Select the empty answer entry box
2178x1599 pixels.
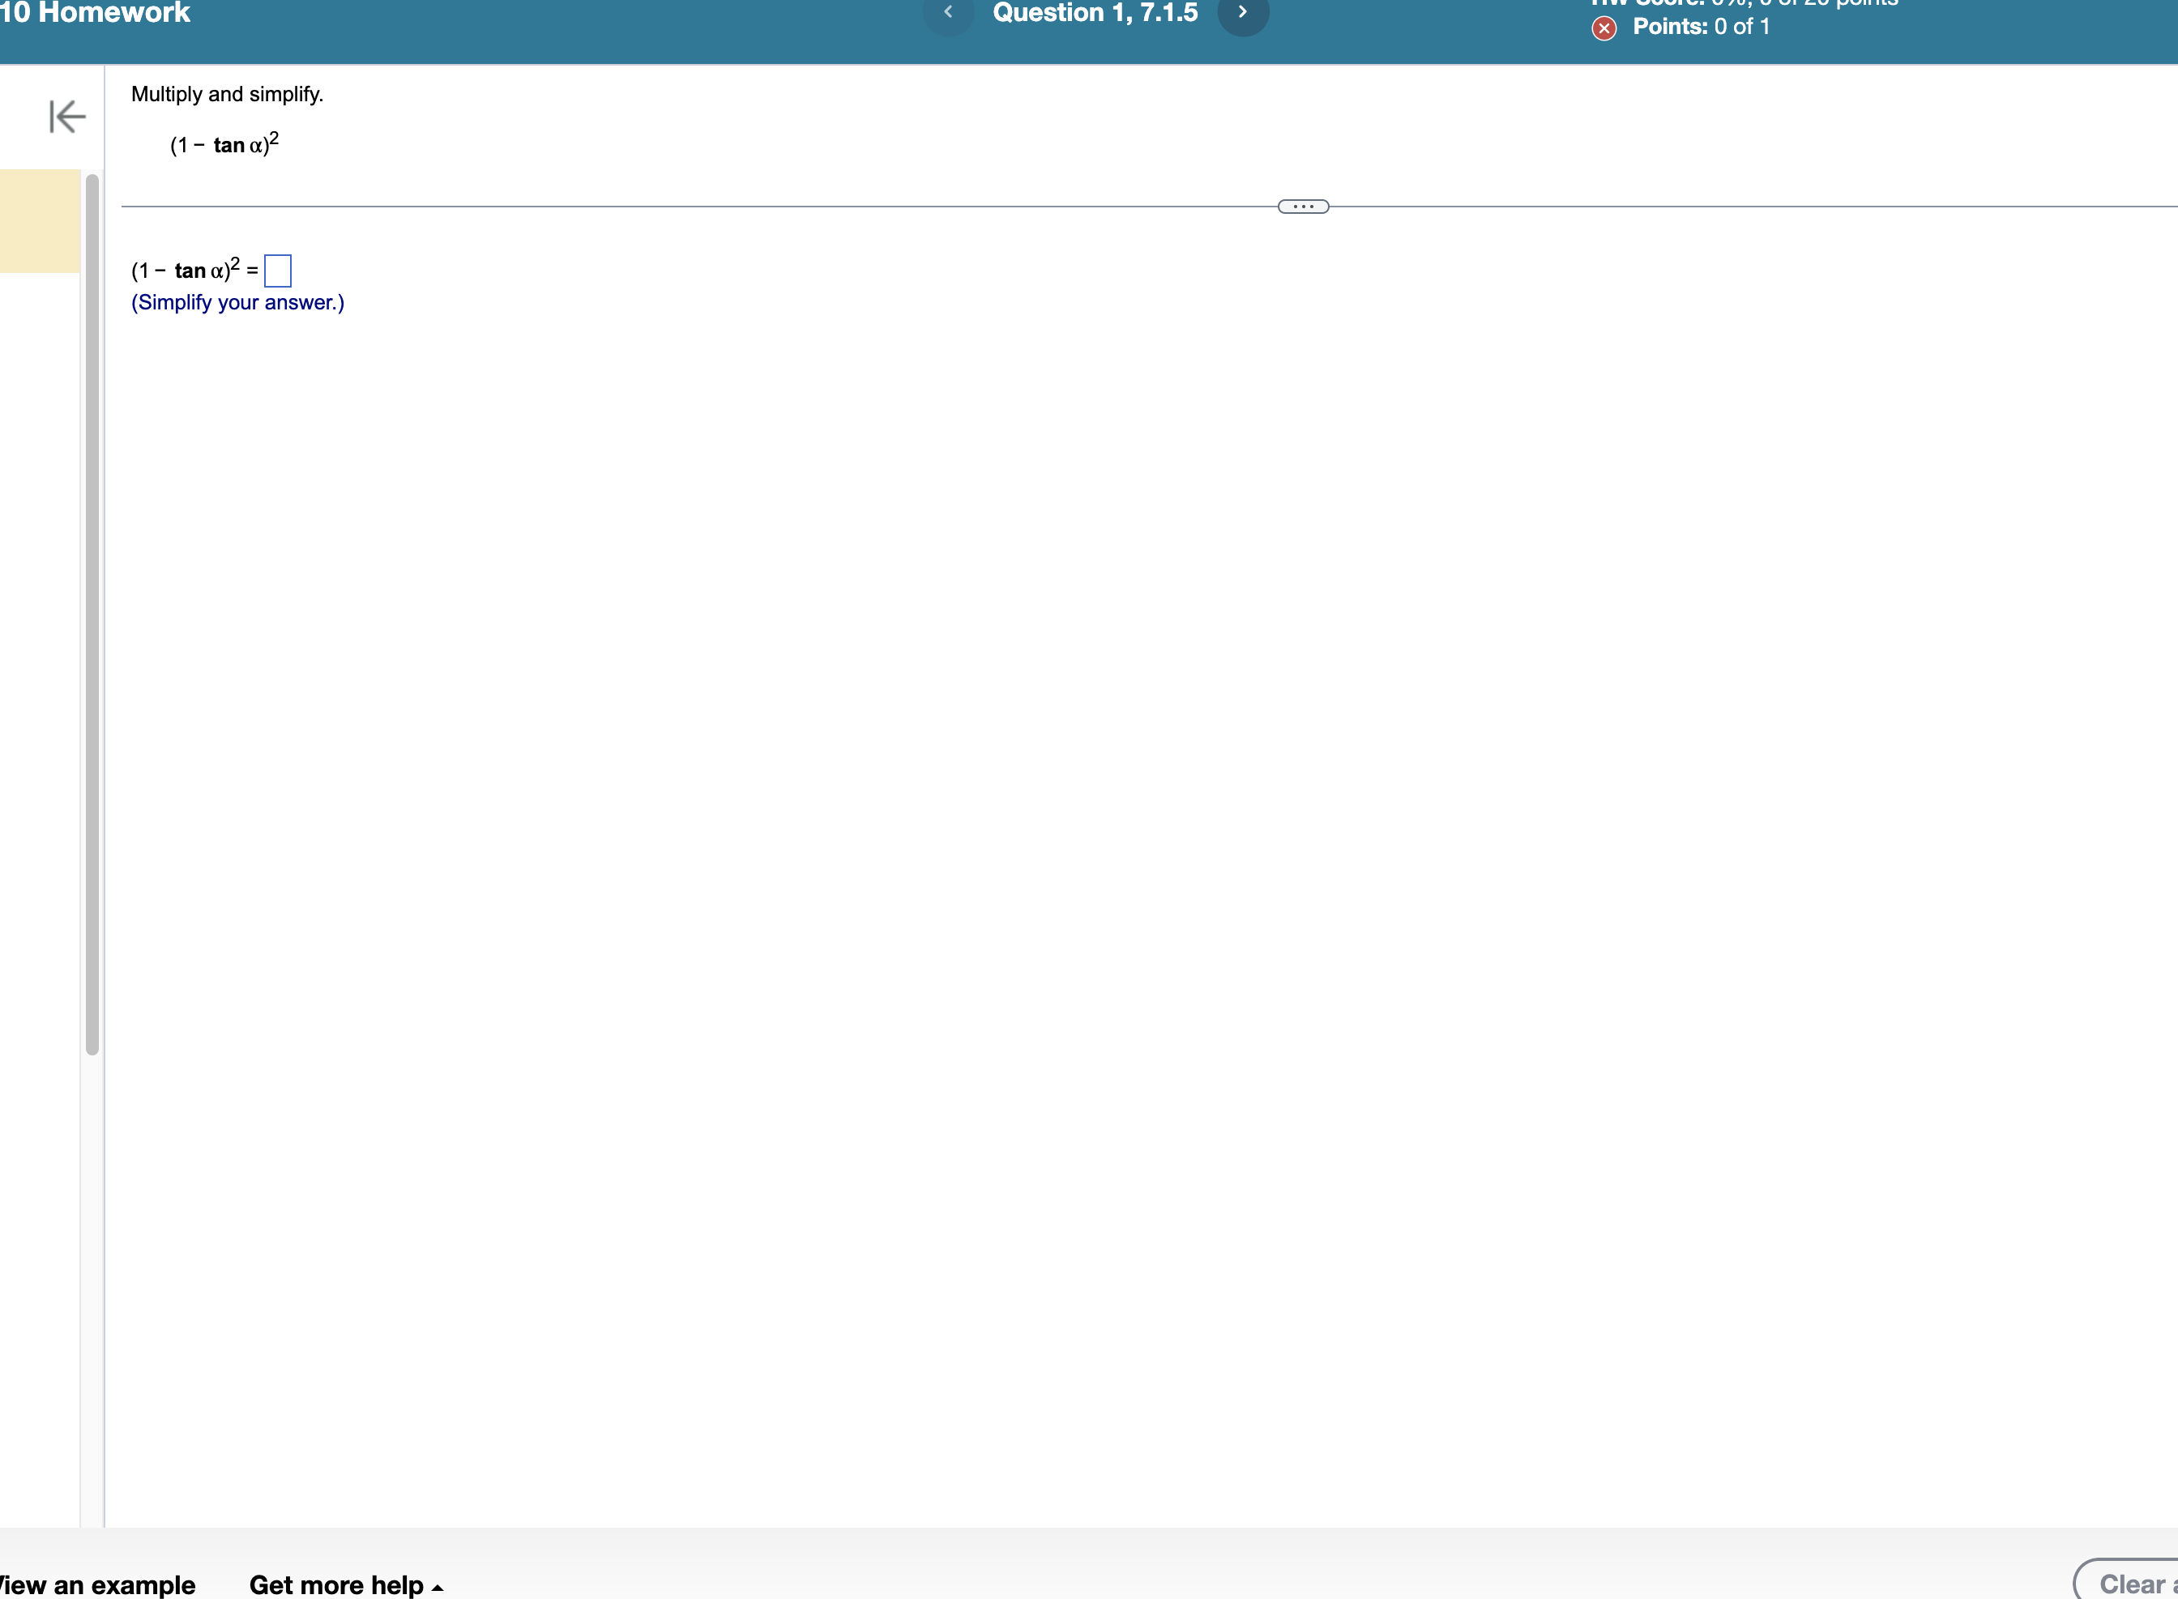coord(278,271)
